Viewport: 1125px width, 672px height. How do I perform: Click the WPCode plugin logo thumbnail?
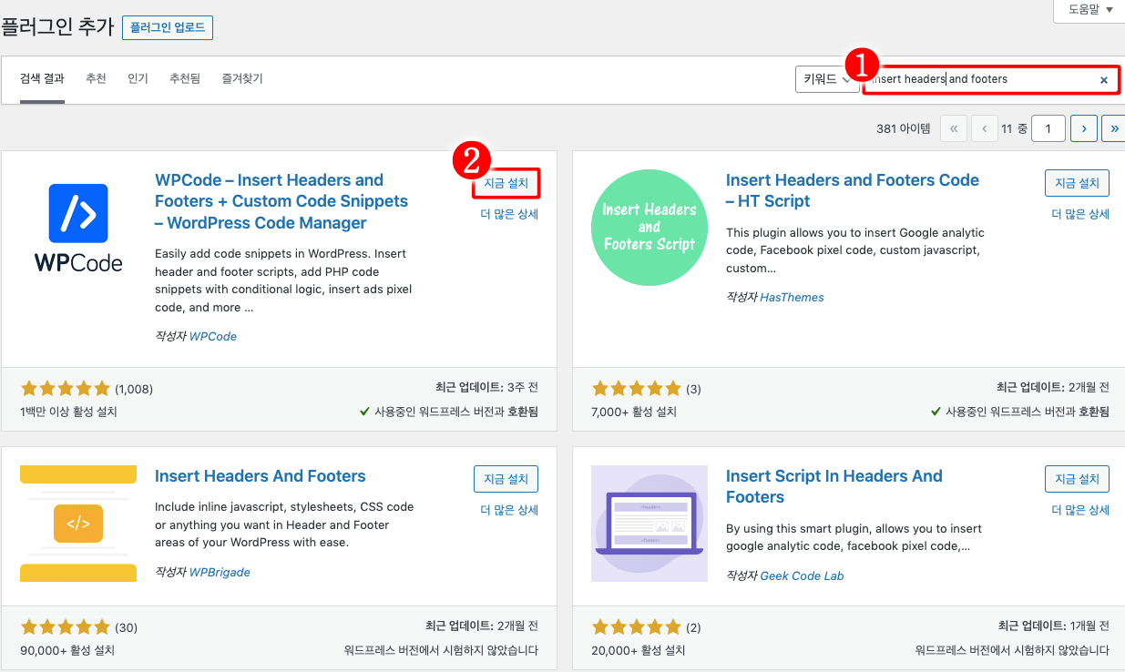(78, 228)
